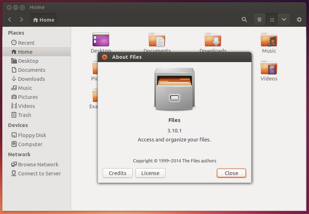Click the Desktop folder icon in the sidebar
Screen dimensions: 309x214
pyautogui.click(x=14, y=61)
